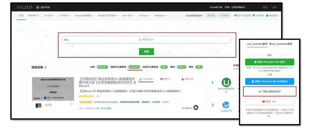
Task: Switch to the uni_modules版本 tab
Action: (257, 44)
